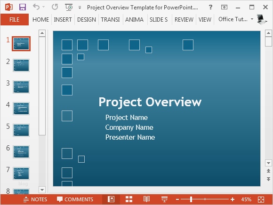
Task: Switch to Reading View icon
Action: pos(146,199)
